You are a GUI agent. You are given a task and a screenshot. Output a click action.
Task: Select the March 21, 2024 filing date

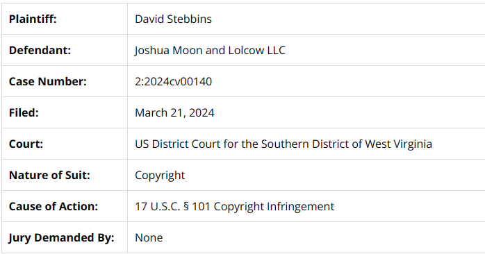coord(174,113)
